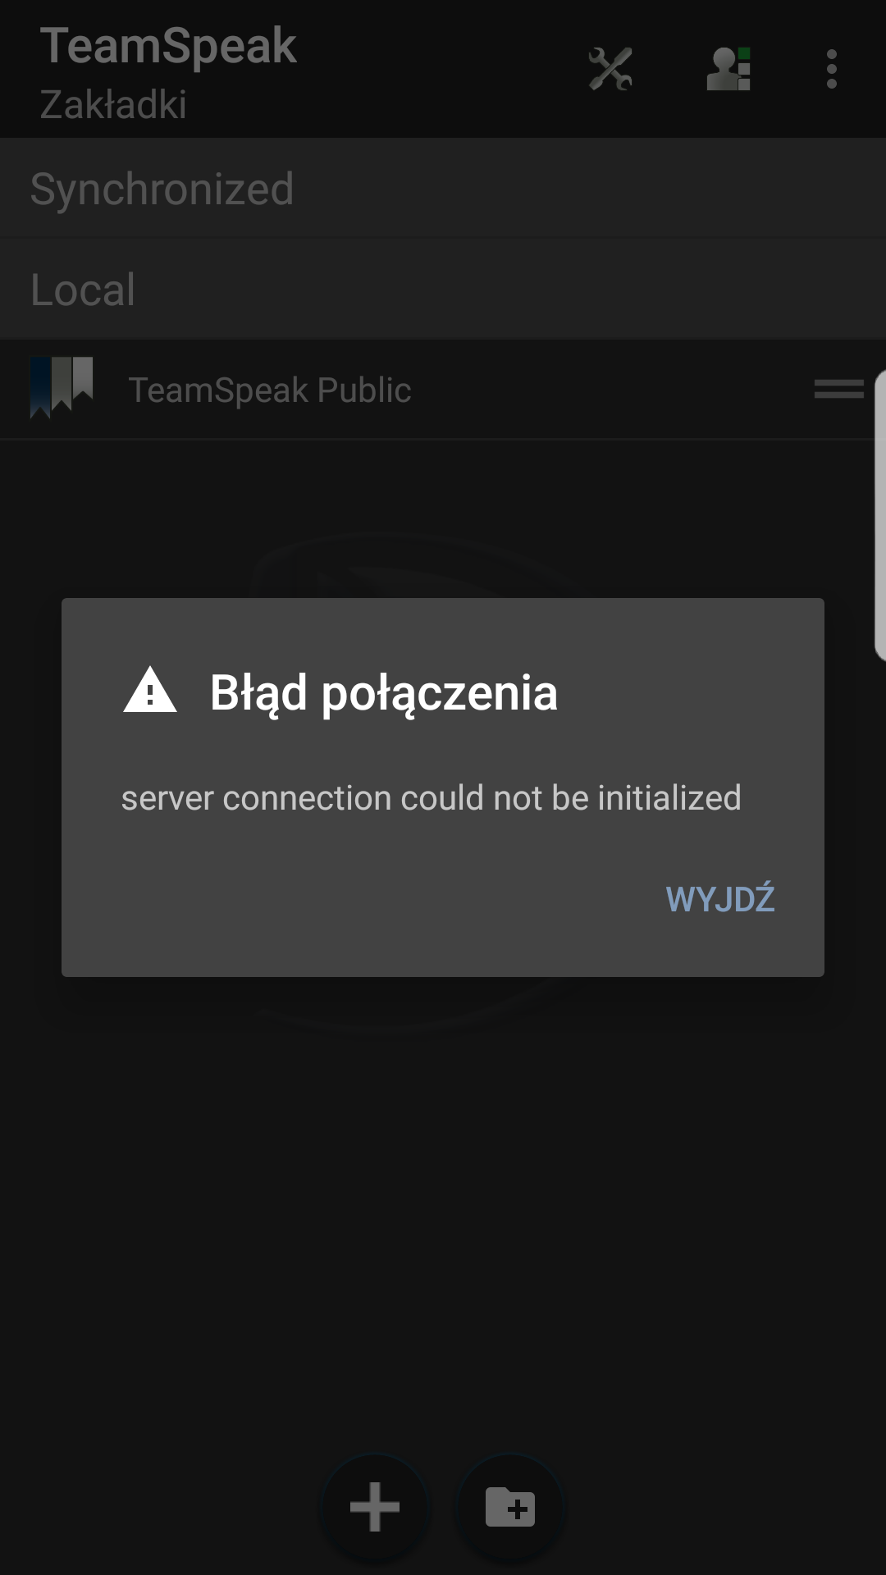Screen dimensions: 886x1575
Task: Select the TeamSpeak Public server entry
Action: point(443,389)
